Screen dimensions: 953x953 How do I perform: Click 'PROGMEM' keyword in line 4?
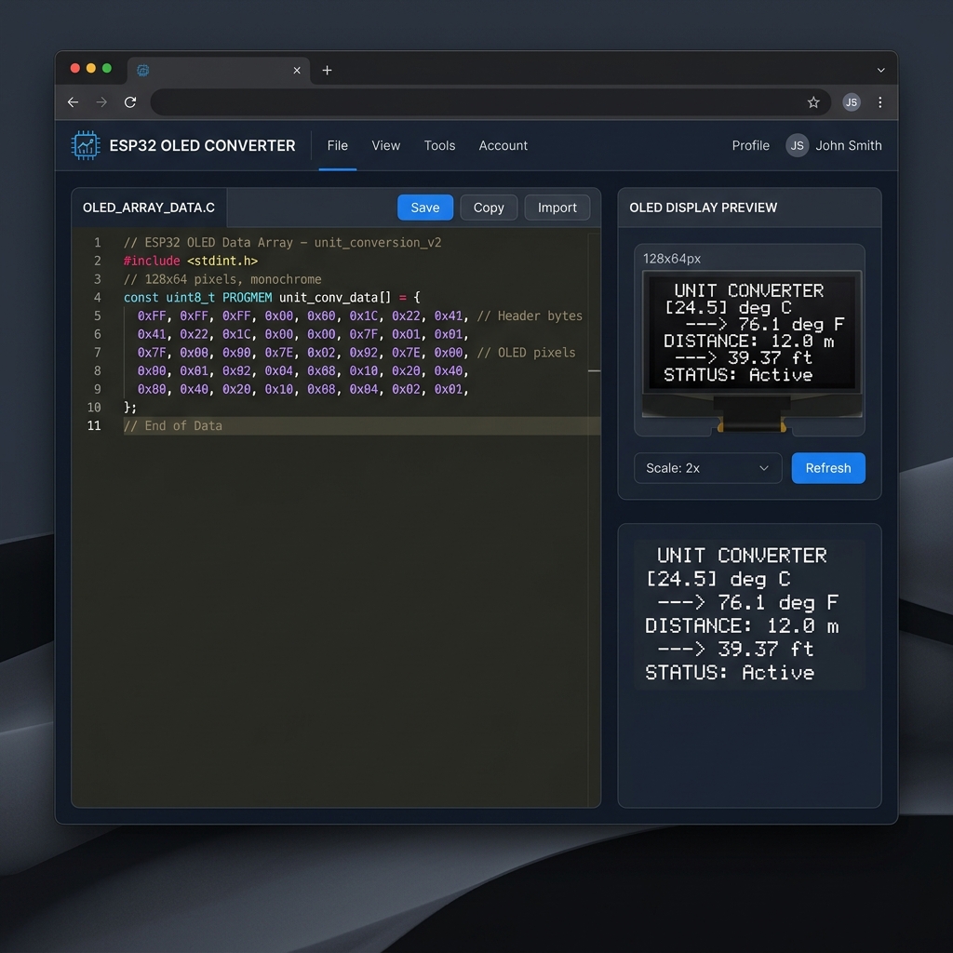tap(247, 298)
